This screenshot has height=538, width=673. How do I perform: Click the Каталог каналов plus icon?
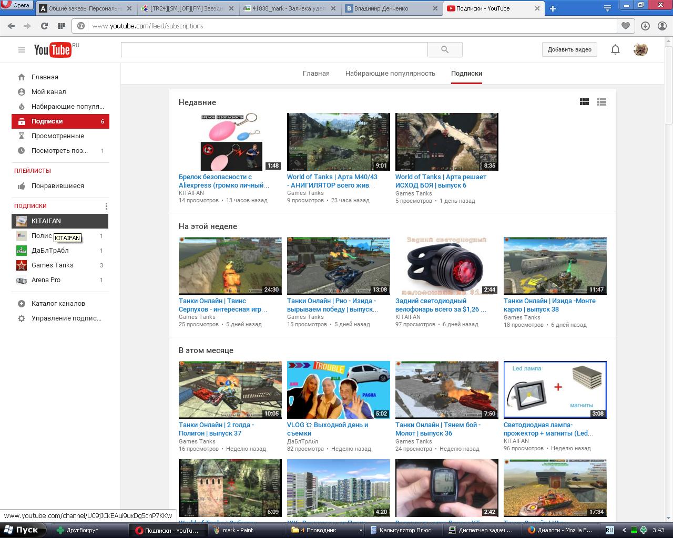(22, 304)
